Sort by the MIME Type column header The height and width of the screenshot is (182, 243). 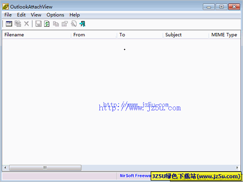coord(225,35)
